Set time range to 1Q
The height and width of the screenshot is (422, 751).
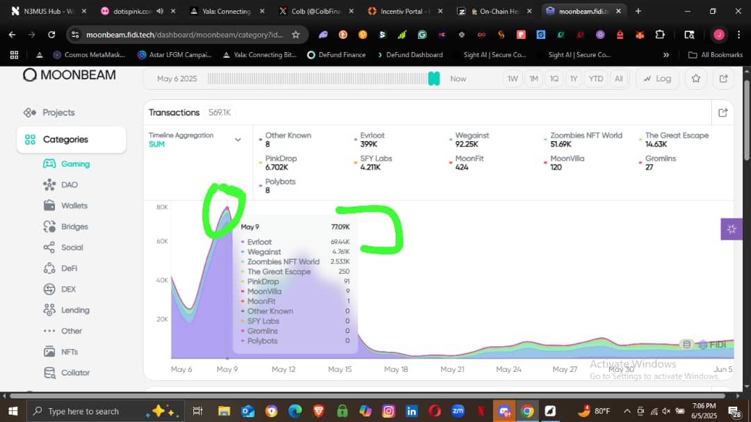tap(554, 79)
